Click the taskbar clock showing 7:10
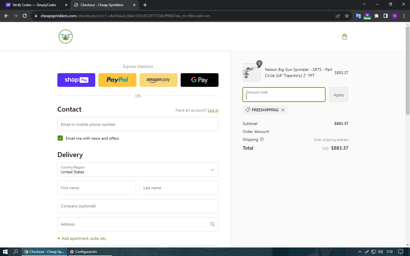 click(x=389, y=252)
